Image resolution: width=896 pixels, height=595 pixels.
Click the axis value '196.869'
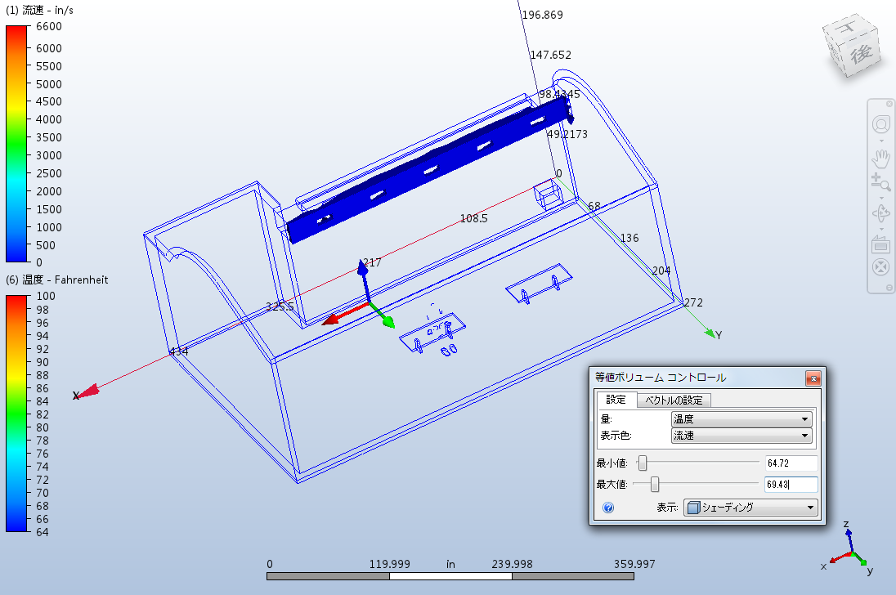(x=542, y=15)
